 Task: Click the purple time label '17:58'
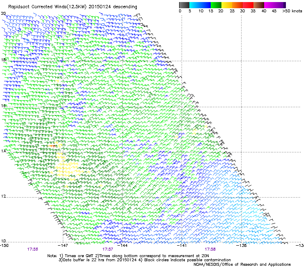(x=210, y=249)
